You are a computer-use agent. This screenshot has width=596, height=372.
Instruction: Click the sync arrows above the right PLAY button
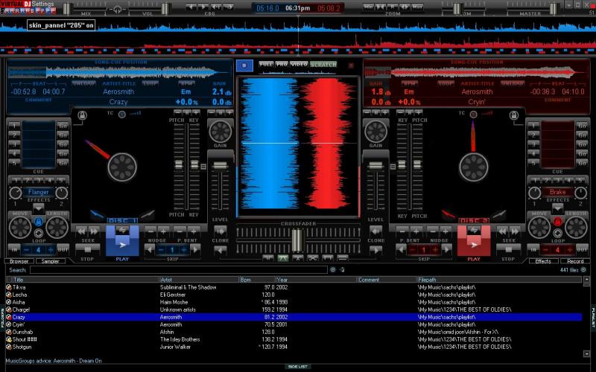tap(474, 230)
